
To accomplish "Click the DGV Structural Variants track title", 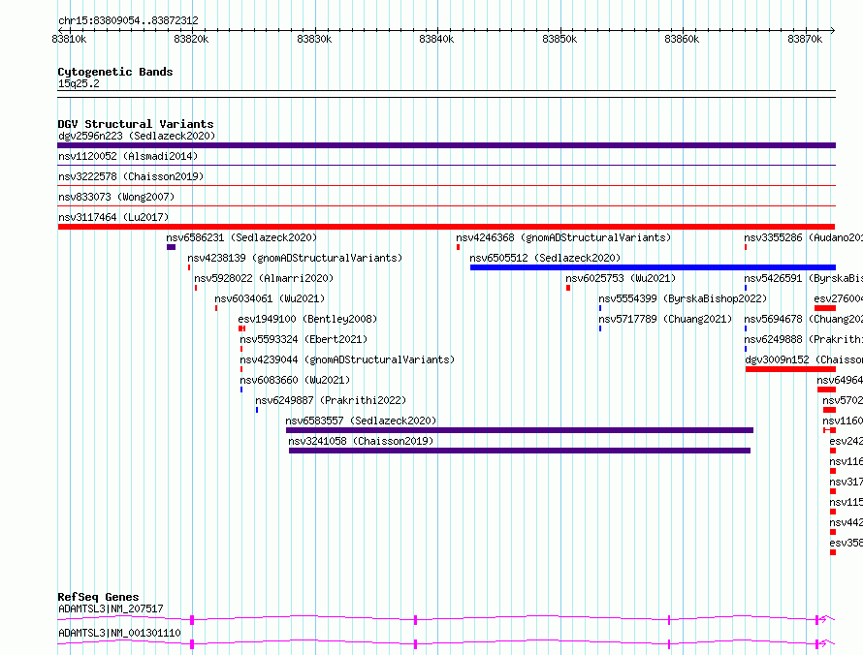I will point(136,124).
